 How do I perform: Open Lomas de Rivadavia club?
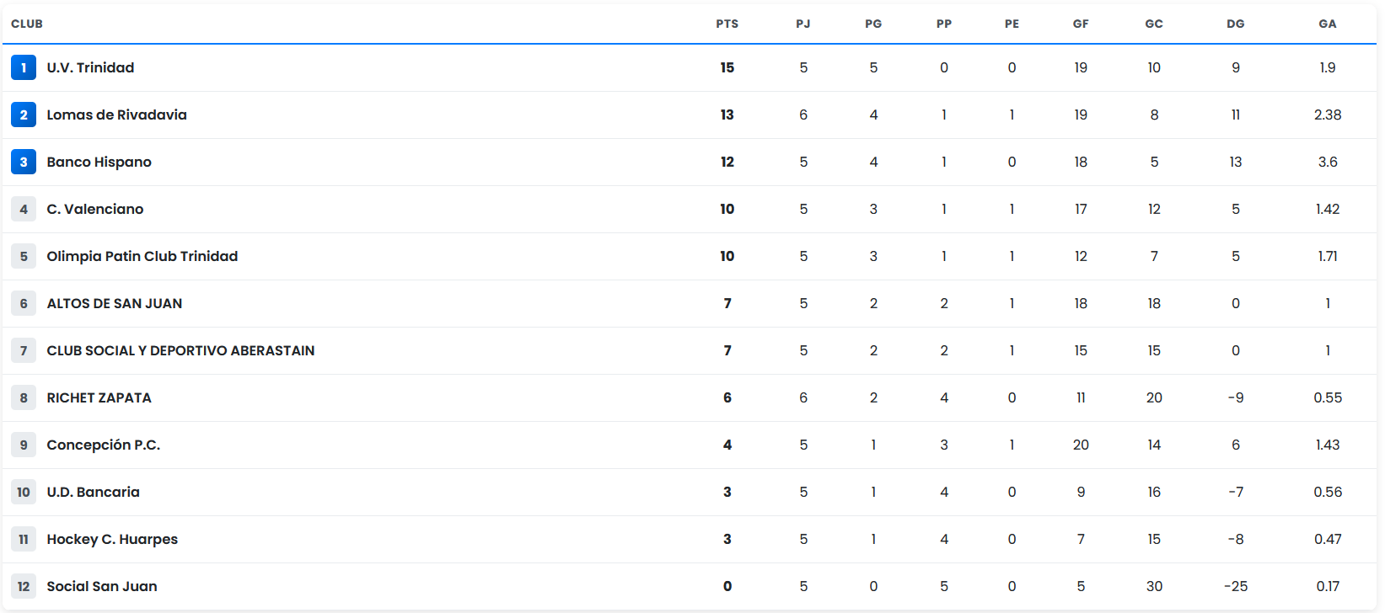click(x=116, y=115)
